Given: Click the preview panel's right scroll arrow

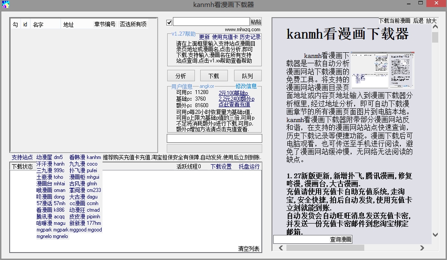Looking at the screenshot, I should [421, 248].
